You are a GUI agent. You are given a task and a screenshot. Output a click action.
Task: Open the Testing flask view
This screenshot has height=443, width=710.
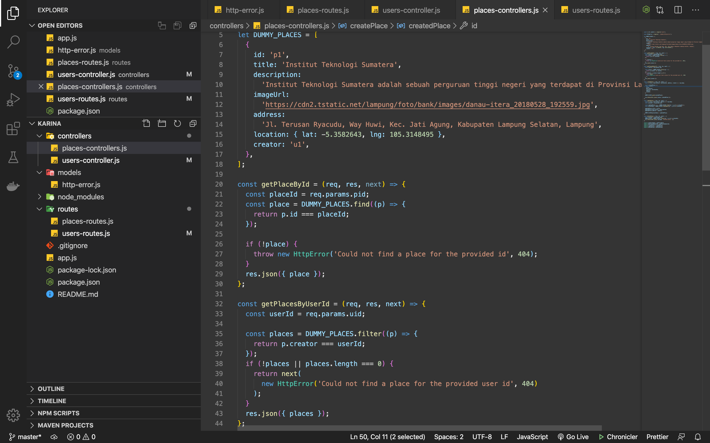click(x=13, y=157)
